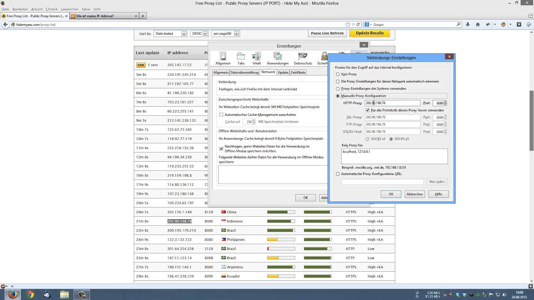Open the Datenschutz settings pane
Image resolution: width=534 pixels, height=300 pixels.
click(303, 58)
